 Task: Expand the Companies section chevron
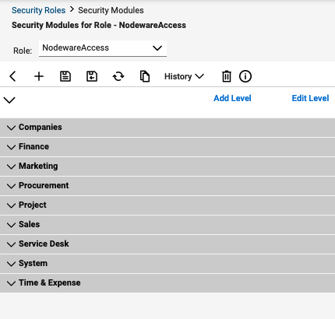pyautogui.click(x=11, y=128)
